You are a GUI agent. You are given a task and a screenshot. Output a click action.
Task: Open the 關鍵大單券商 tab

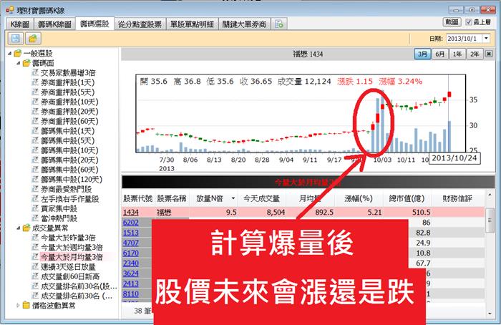[x=245, y=24]
